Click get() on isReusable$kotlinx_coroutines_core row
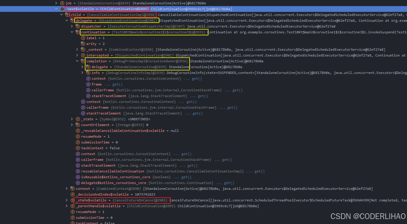The width and height of the screenshot is (407, 224). click(x=186, y=177)
